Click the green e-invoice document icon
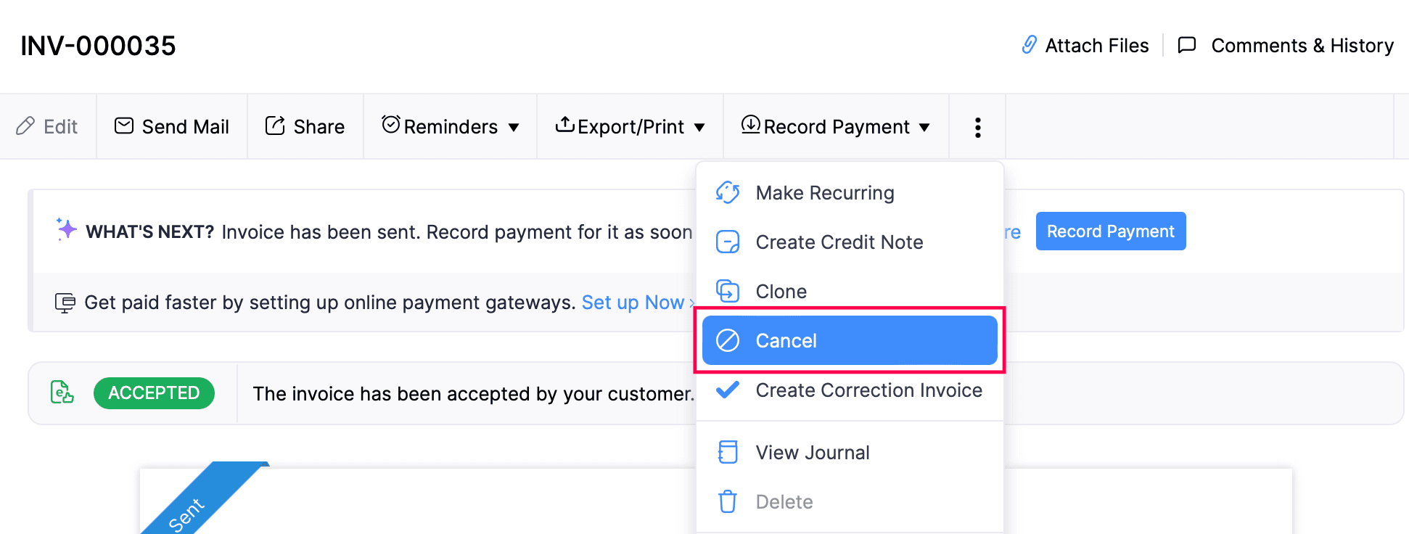This screenshot has height=534, width=1409. click(62, 393)
